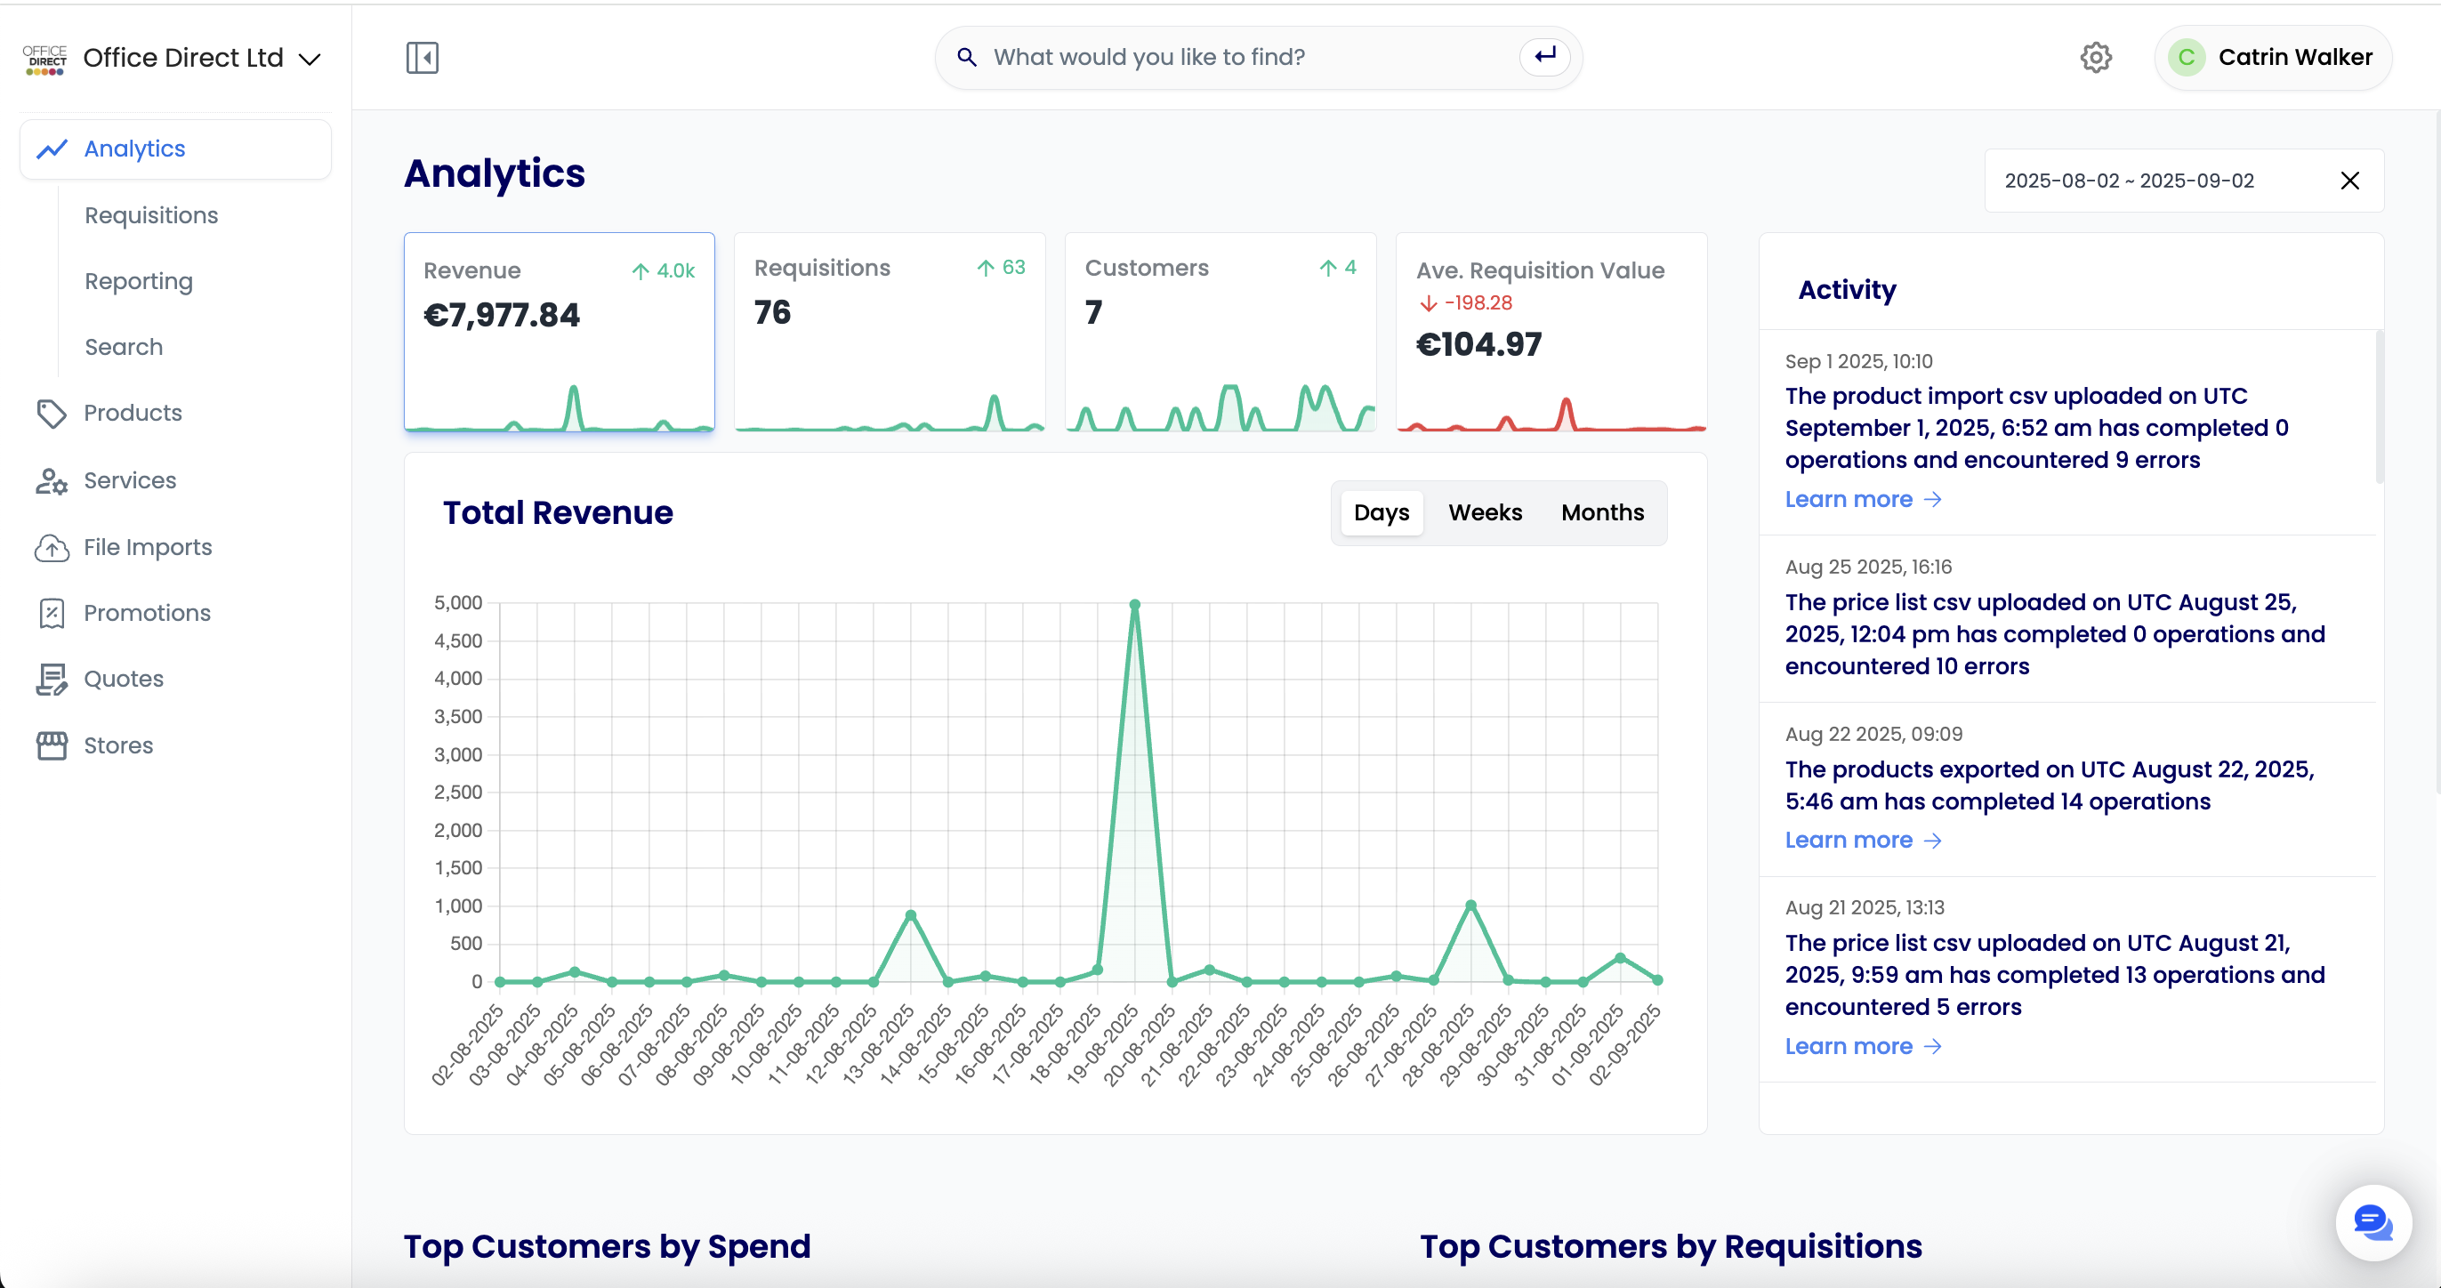The image size is (2441, 1288).
Task: Expand the Office Direct Ltd dropdown
Action: pos(309,59)
